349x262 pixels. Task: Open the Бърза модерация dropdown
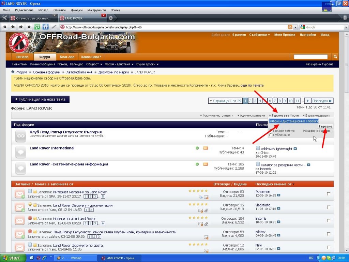coord(316,115)
